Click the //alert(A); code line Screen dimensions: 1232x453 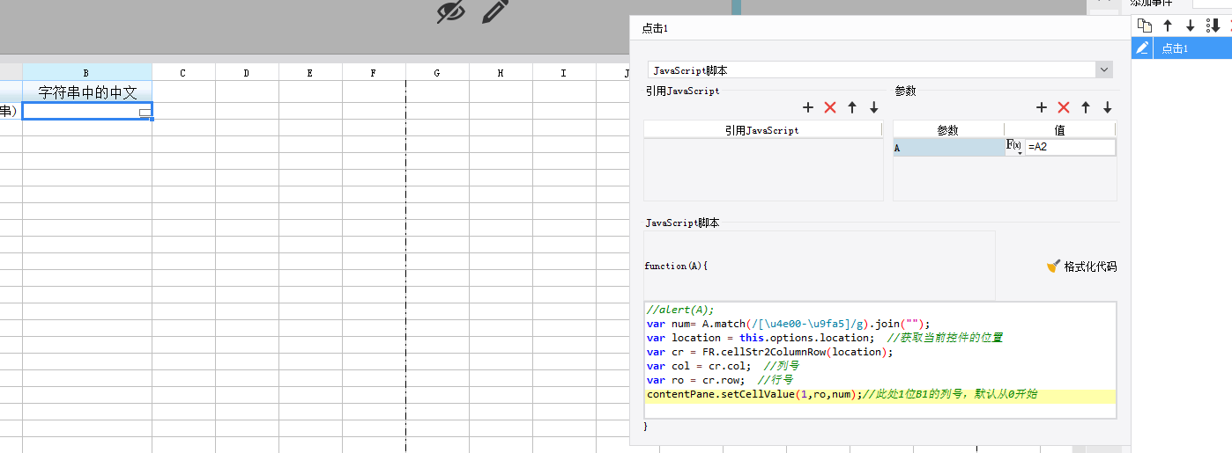679,310
